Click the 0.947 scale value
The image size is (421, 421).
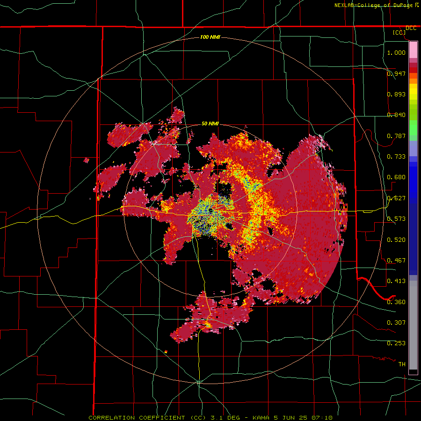[396, 73]
